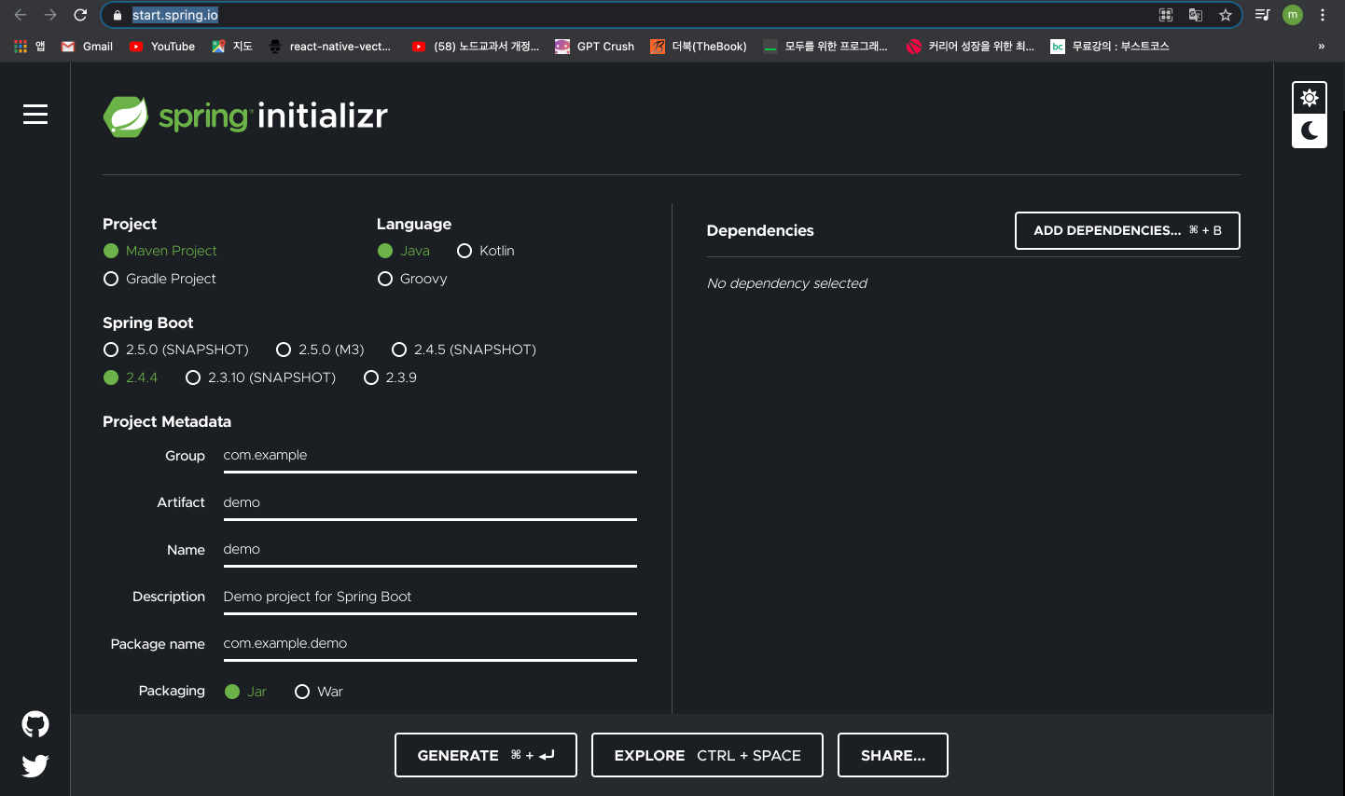Select Spring Boot 2.3.10 (SNAPSHOT)

click(260, 377)
